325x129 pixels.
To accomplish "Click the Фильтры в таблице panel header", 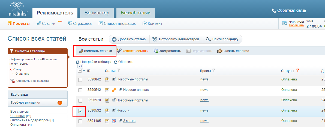I will [x=38, y=51].
